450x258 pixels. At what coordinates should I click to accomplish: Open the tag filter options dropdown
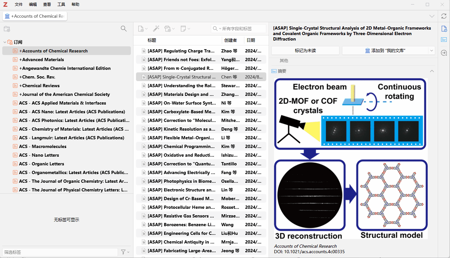click(125, 252)
